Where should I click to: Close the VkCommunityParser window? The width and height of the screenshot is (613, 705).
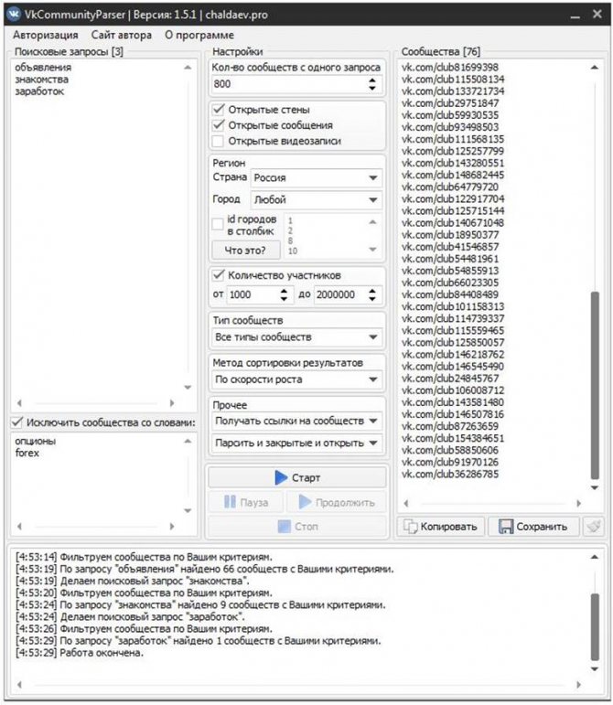pos(597,15)
